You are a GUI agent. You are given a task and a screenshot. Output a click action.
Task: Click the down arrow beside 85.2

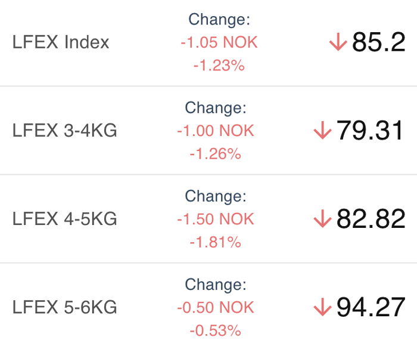[x=338, y=42]
